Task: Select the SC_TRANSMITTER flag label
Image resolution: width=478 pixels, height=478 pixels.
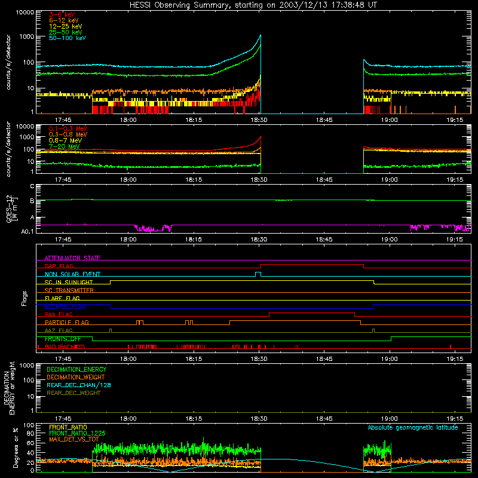Action: 69,290
